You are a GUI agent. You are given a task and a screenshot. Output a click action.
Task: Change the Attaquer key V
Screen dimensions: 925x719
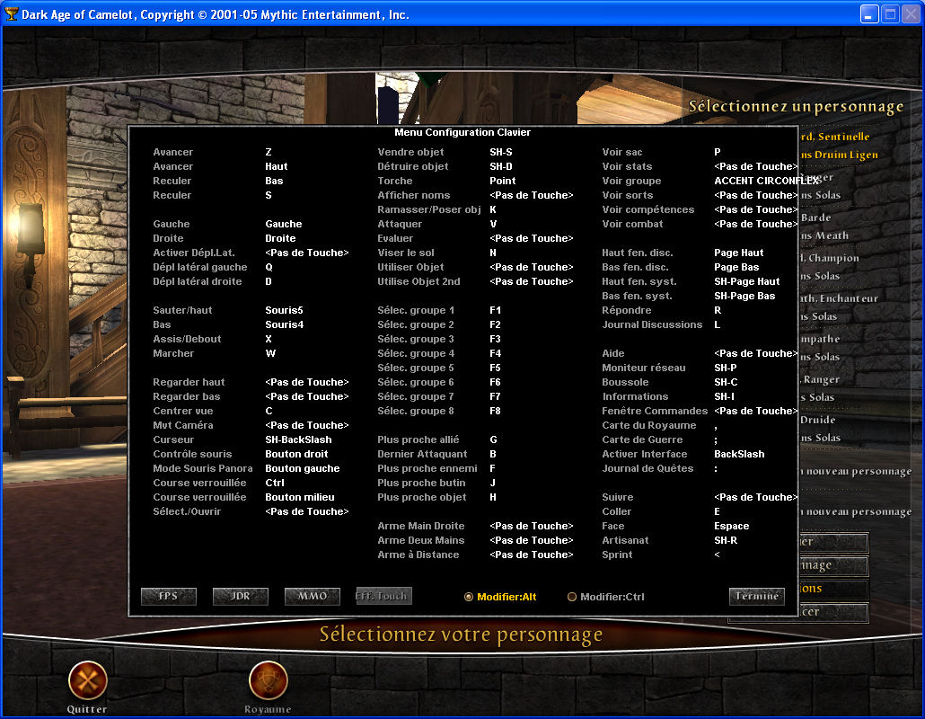point(493,225)
